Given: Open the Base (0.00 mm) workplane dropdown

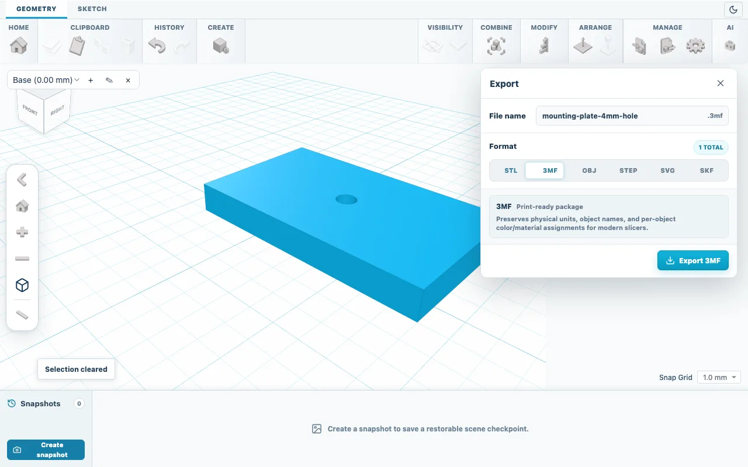Looking at the screenshot, I should [x=46, y=80].
